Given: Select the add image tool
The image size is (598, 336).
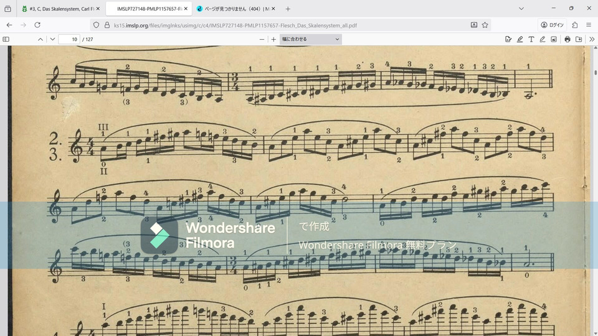Looking at the screenshot, I should (x=554, y=39).
